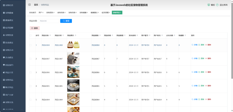This screenshot has width=233, height=112.
Task: Sort by 用品分类 column arrows
Action: coord(63,35)
